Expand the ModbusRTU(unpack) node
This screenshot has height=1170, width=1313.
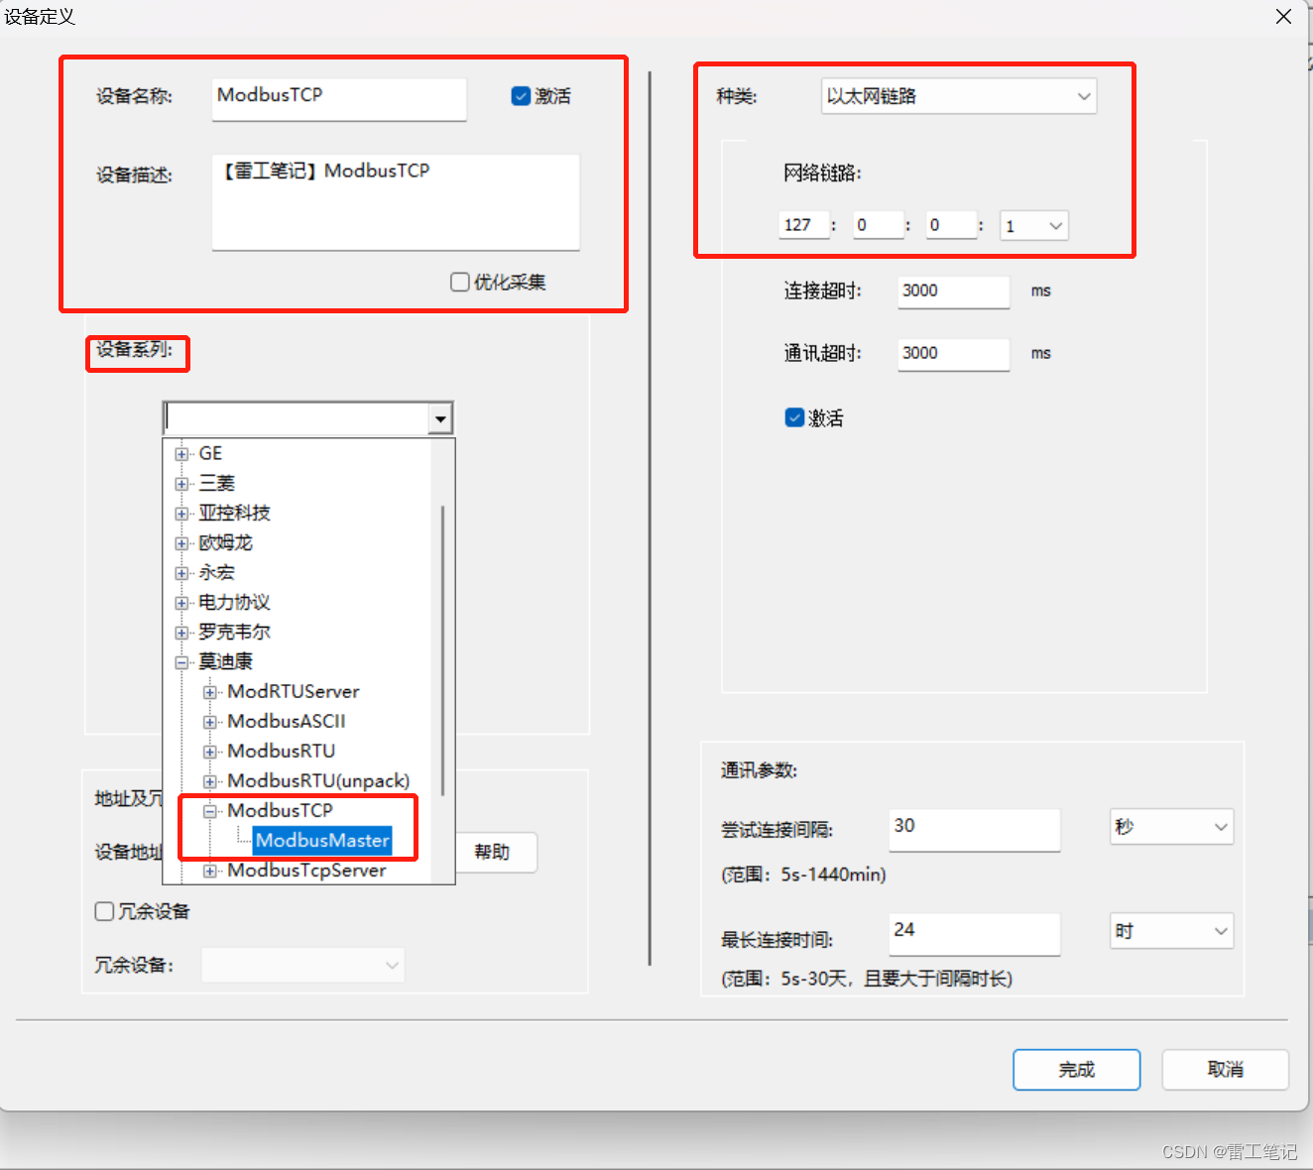[x=210, y=780]
